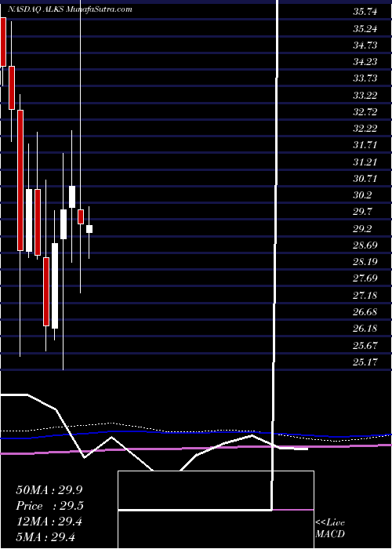Click the tallest red candlestick body
The width and height of the screenshot is (392, 549).
tap(20, 180)
